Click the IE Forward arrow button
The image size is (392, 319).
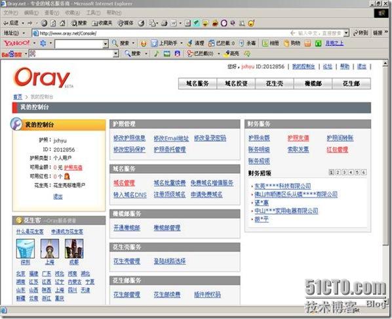[30, 23]
